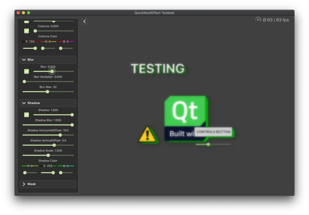This screenshot has height=215, width=309.
Task: Collapse the Blur section
Action: click(x=48, y=60)
